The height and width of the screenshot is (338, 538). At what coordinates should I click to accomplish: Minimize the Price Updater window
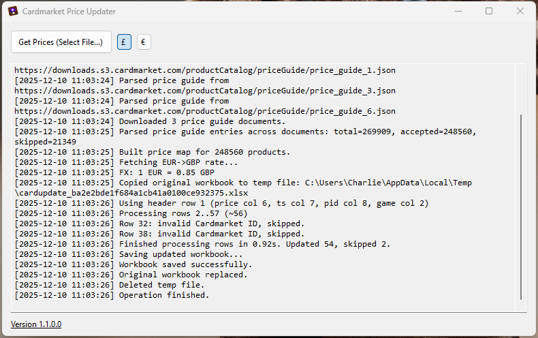457,12
